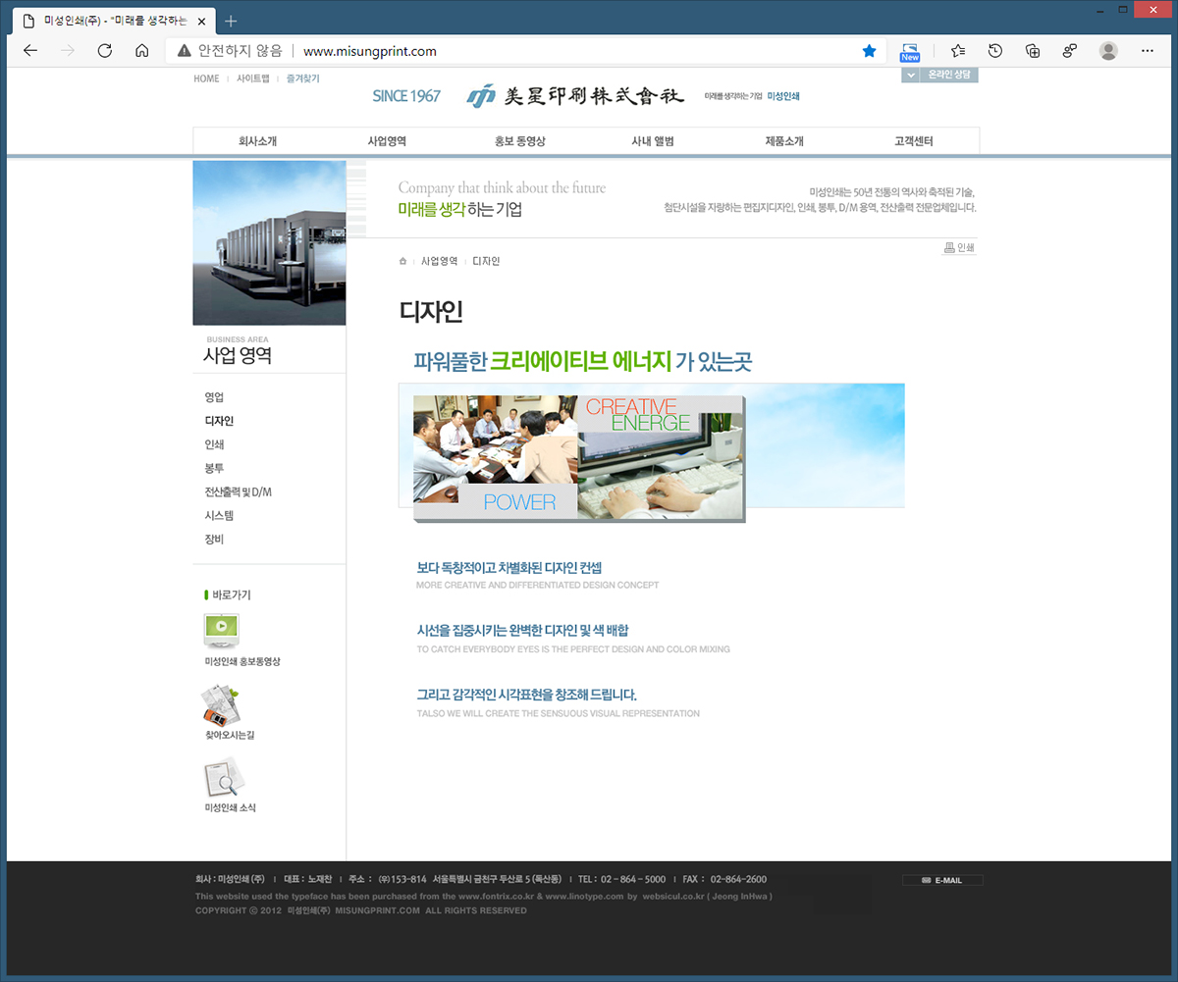Click the 사이트맵 link at top
1178x982 pixels.
252,78
